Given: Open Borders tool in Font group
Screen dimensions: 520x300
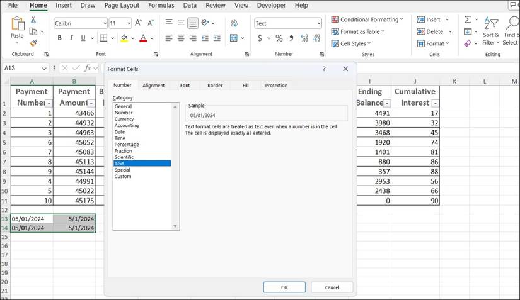Looking at the screenshot, I should [x=103, y=38].
